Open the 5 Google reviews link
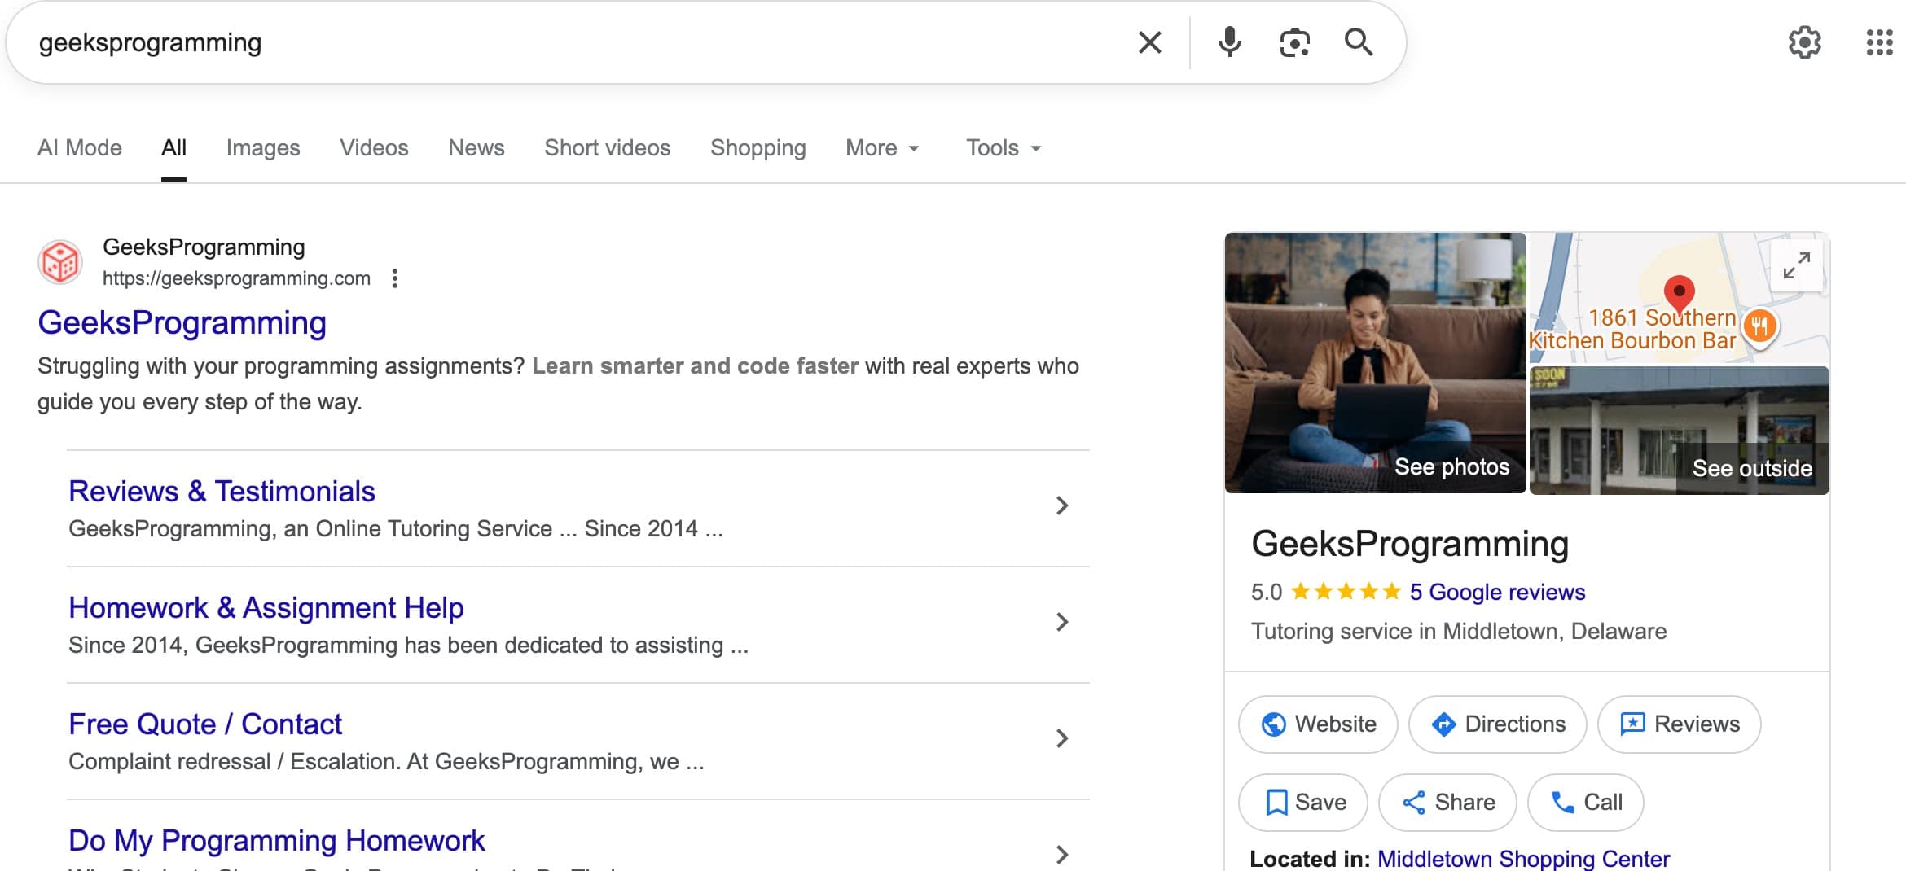This screenshot has height=871, width=1906. coord(1497,592)
